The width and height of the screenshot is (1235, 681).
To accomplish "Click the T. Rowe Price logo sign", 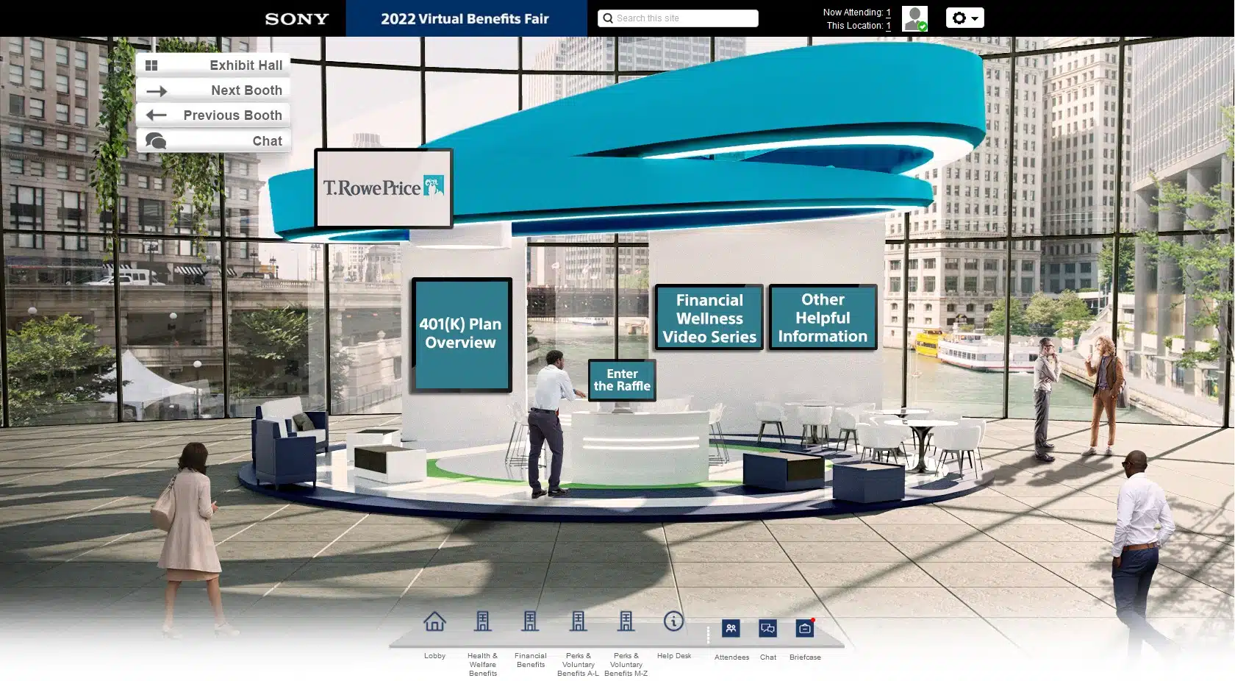I will (x=384, y=188).
